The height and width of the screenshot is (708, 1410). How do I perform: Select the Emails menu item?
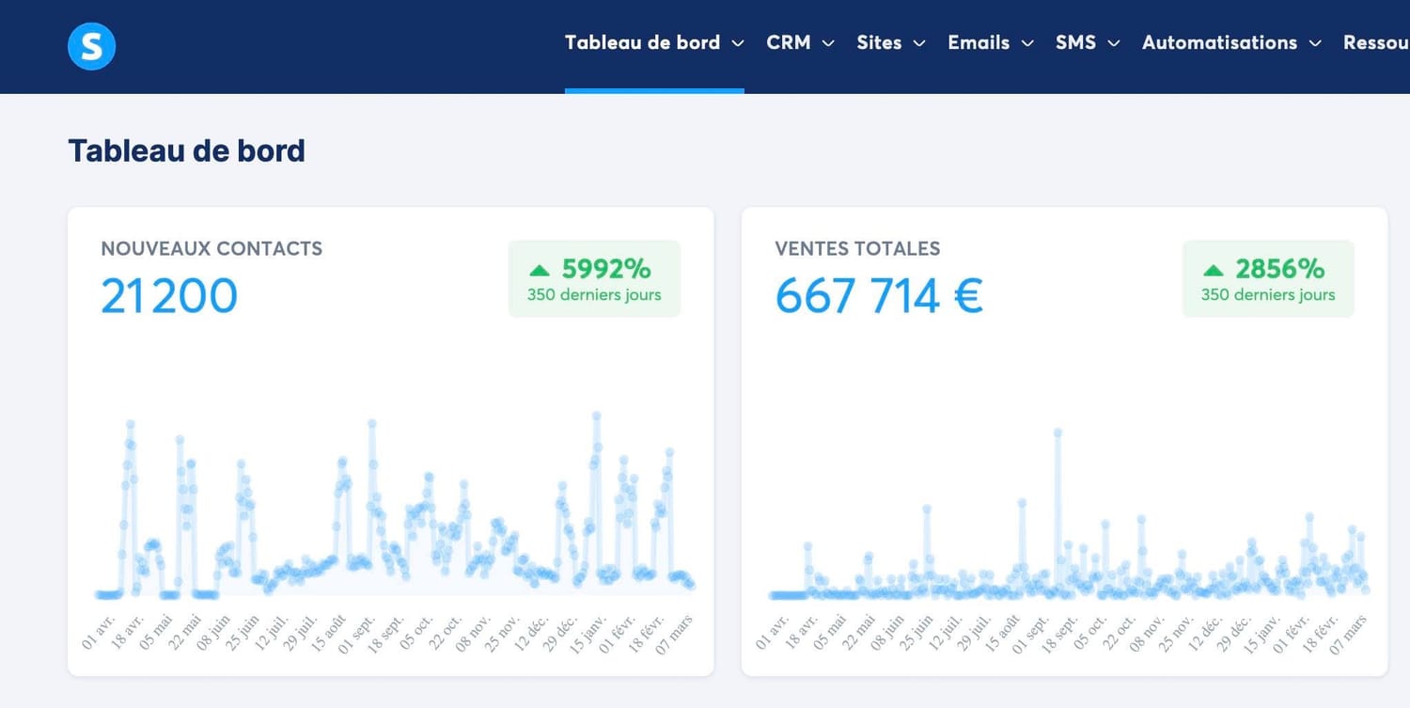pyautogui.click(x=979, y=42)
